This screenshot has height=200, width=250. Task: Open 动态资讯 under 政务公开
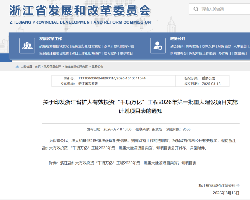click(x=177, y=46)
